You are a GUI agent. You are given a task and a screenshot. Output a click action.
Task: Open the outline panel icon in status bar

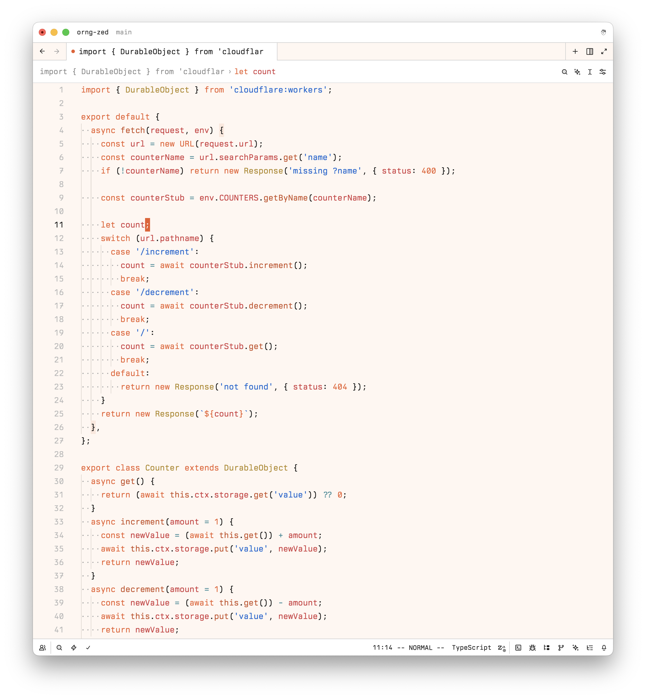point(590,648)
